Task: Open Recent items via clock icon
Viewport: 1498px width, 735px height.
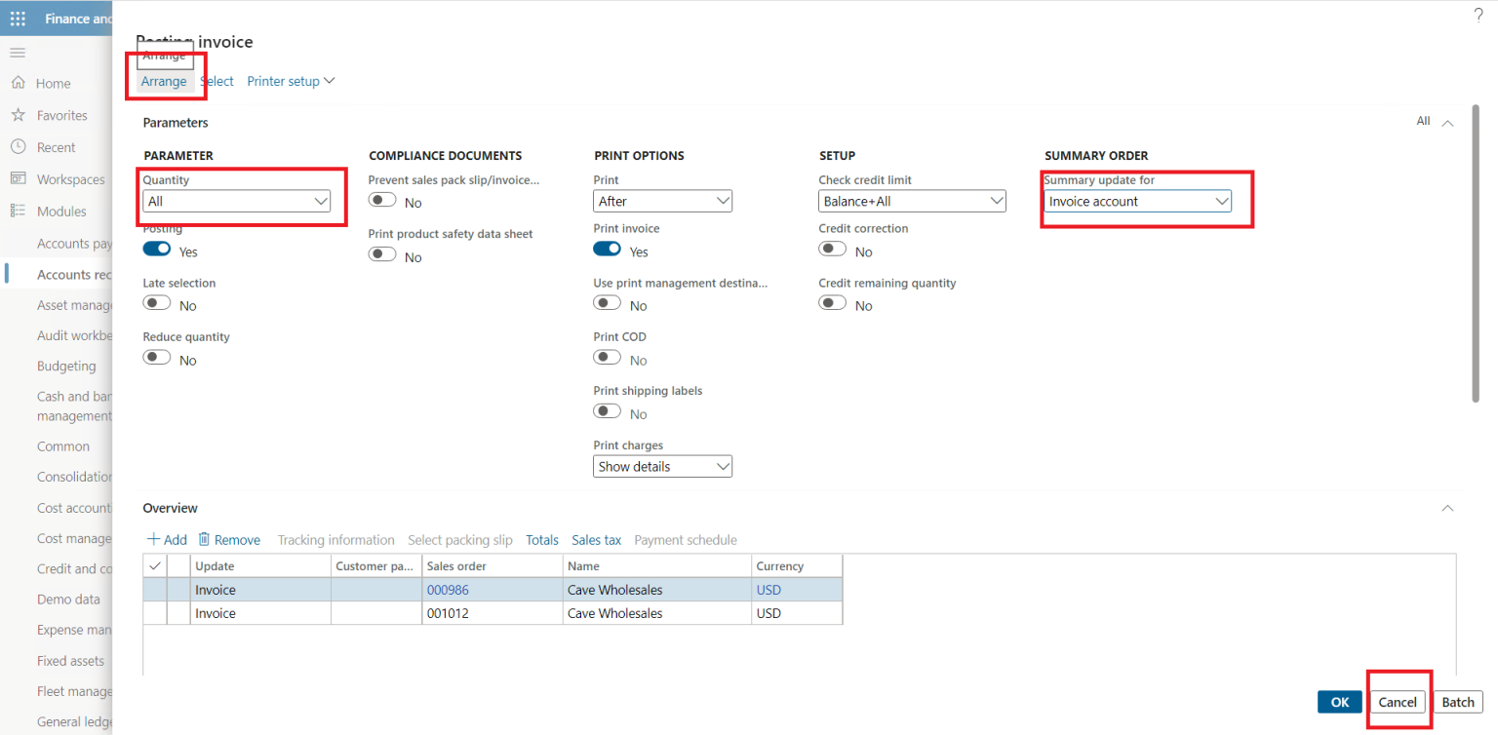Action: [18, 146]
